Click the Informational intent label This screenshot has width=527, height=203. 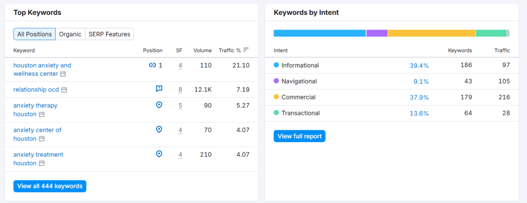[x=300, y=65]
